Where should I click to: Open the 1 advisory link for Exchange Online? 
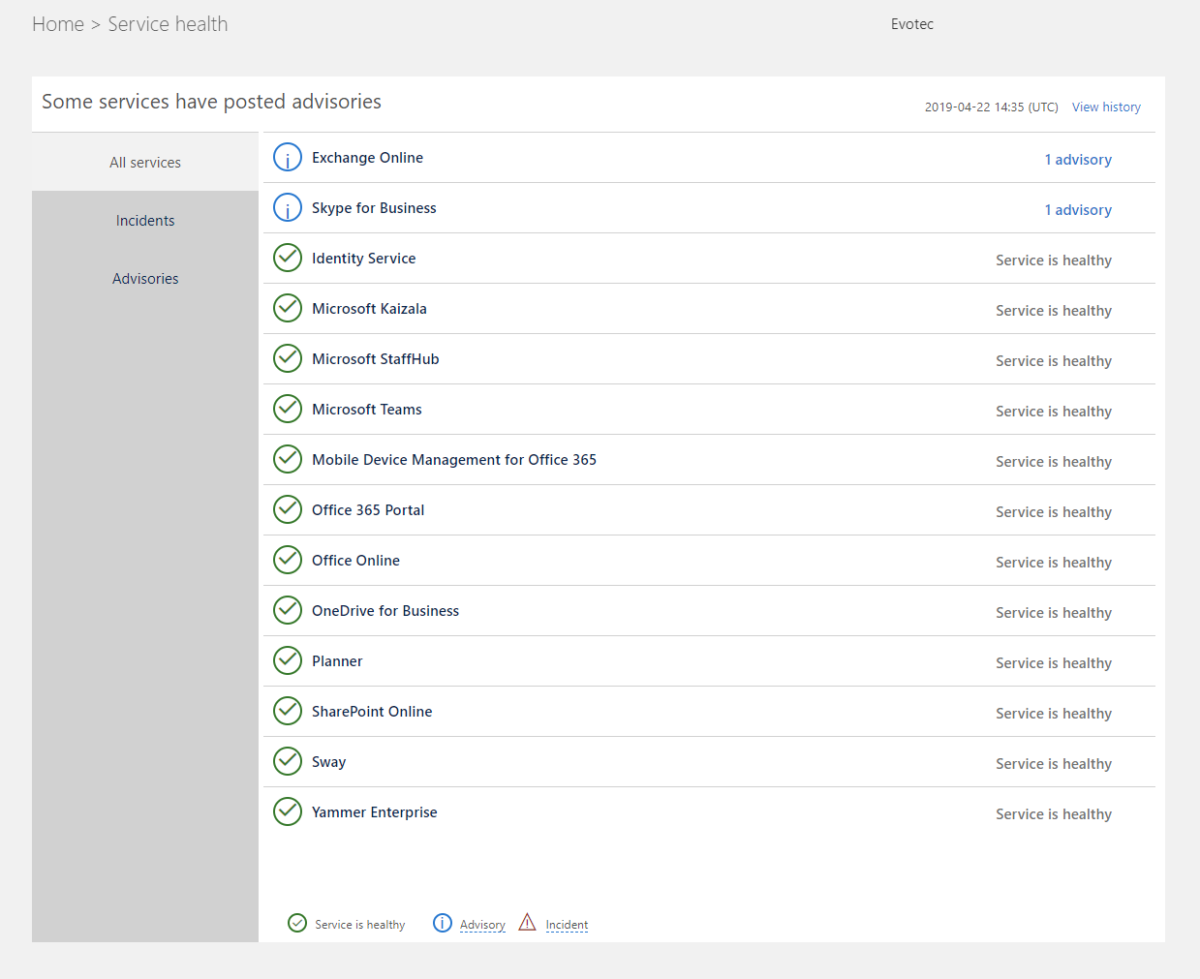click(1078, 158)
